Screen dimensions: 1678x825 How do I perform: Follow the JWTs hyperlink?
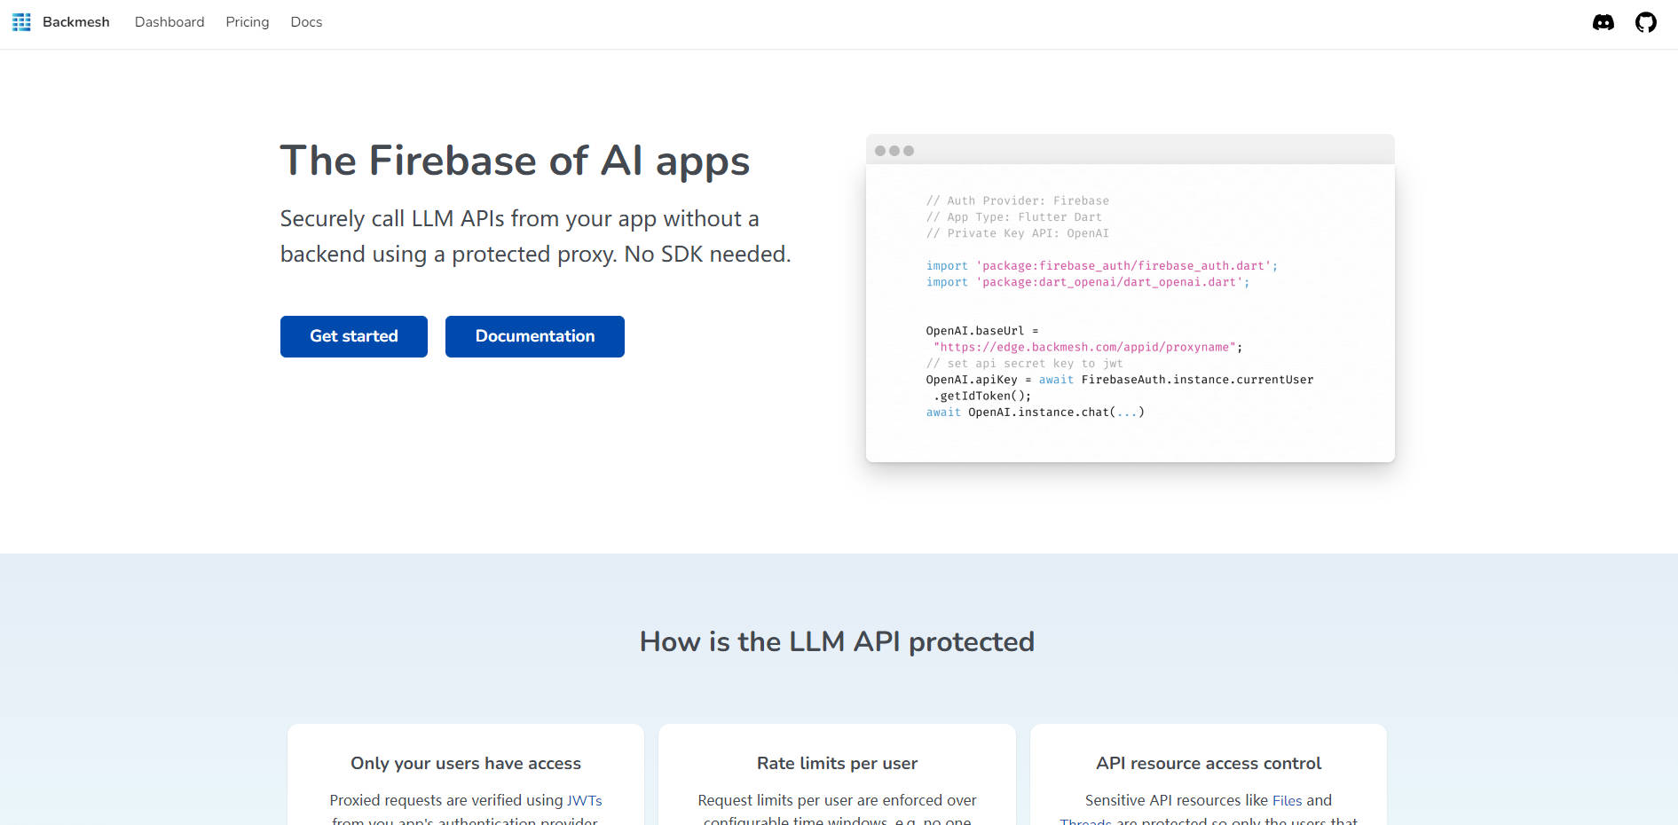click(x=584, y=800)
